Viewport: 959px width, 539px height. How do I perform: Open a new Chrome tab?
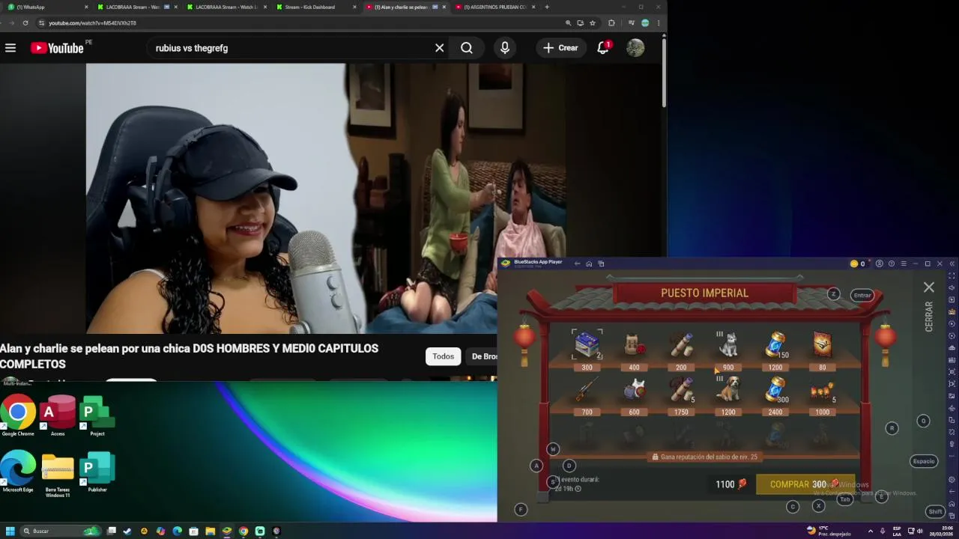tap(547, 7)
